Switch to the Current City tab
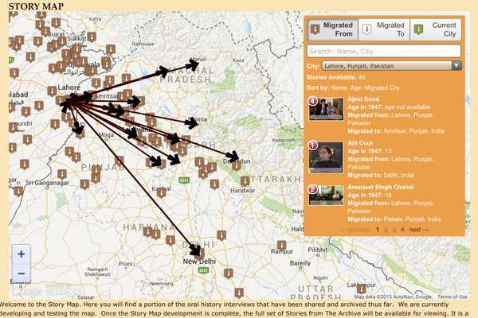The image size is (478, 318). tap(435, 29)
